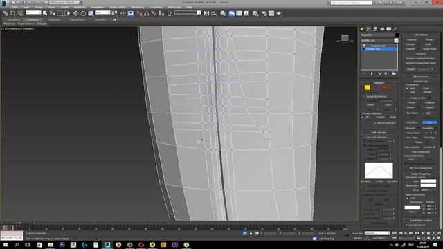Open the Render Setup icon
Image resolution: width=443 pixels, height=249 pixels.
[264, 13]
